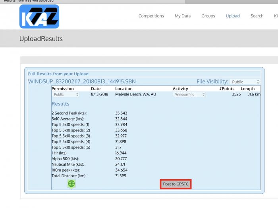278x208 pixels.
Task: Open the Search navigation item
Action: [257, 16]
